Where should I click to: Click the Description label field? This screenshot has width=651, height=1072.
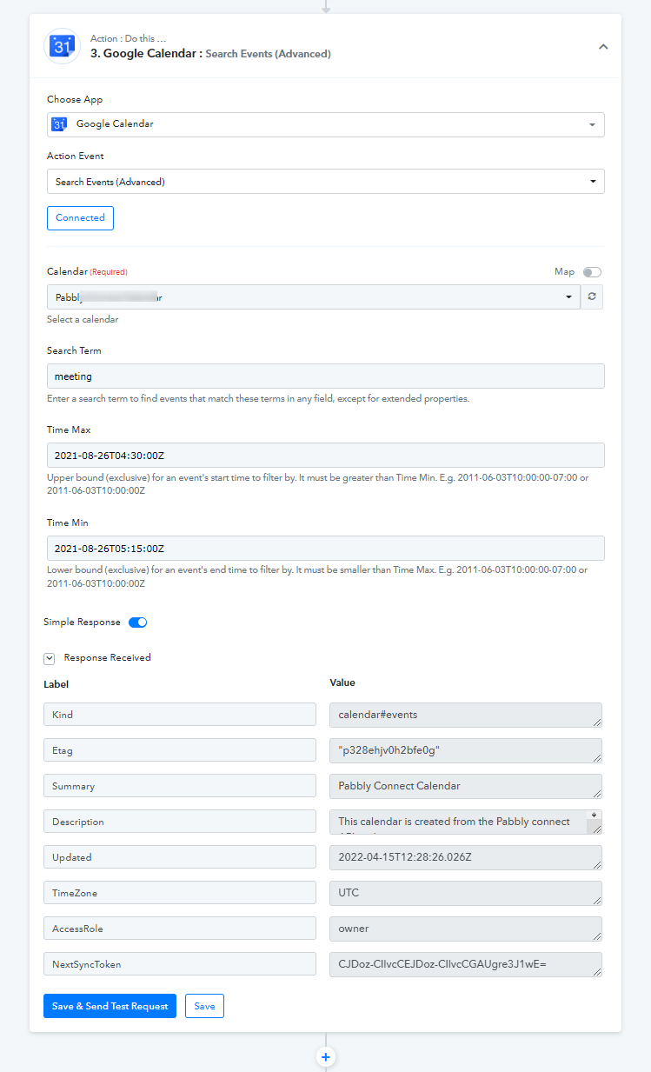[180, 822]
